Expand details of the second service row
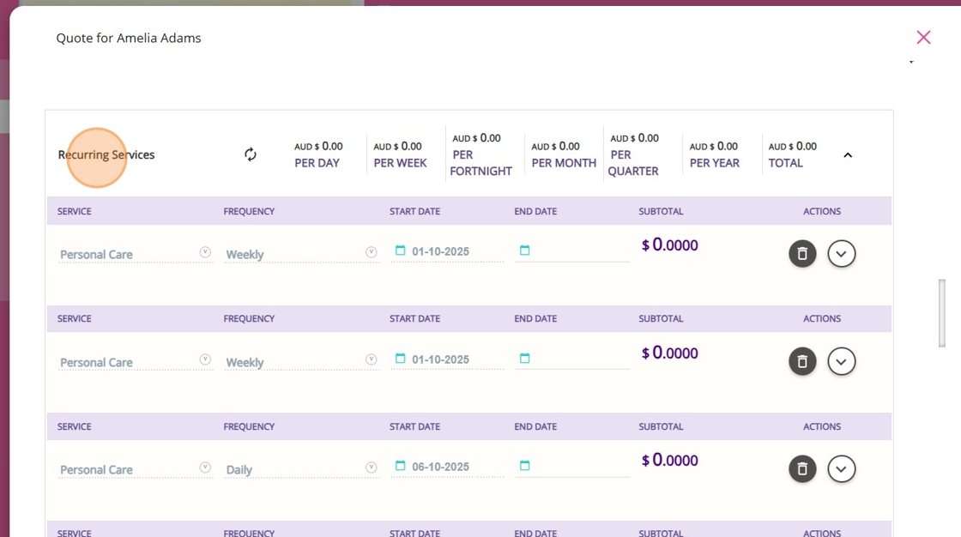This screenshot has width=961, height=537. tap(842, 362)
